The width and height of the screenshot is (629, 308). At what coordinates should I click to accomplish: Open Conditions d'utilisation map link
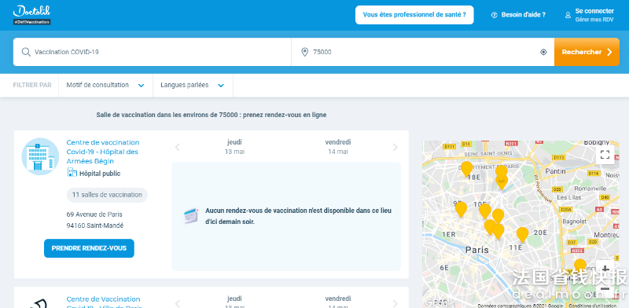pyautogui.click(x=594, y=306)
